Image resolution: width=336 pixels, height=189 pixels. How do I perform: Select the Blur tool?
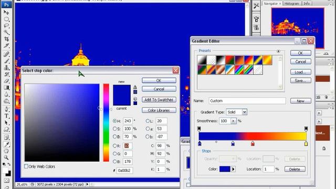coord(6,94)
